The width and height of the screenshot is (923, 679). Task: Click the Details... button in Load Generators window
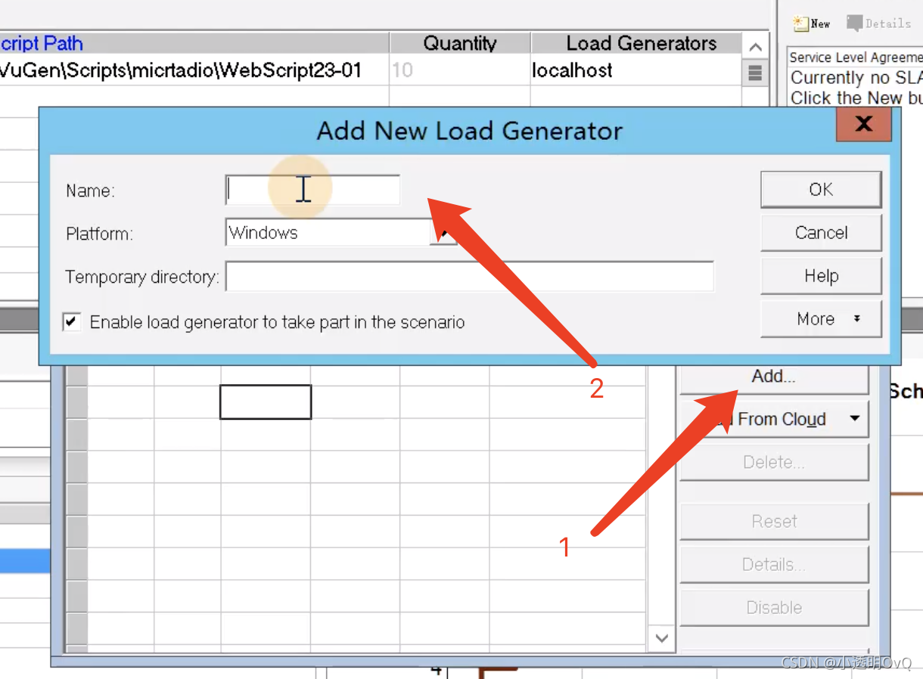(774, 565)
